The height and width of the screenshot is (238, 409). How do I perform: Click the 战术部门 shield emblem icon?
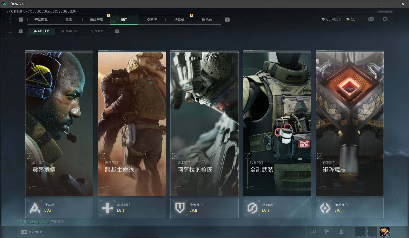click(x=180, y=208)
